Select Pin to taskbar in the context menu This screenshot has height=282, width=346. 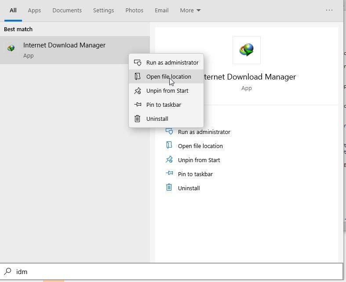(x=164, y=105)
